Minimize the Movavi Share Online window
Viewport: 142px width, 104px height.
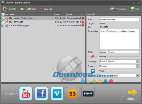click(129, 3)
